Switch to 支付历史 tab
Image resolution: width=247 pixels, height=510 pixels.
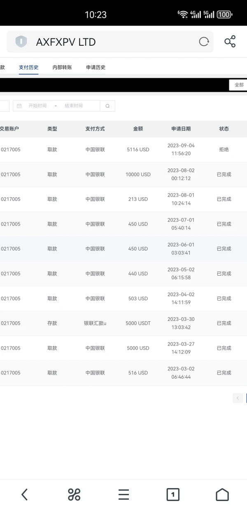point(28,67)
